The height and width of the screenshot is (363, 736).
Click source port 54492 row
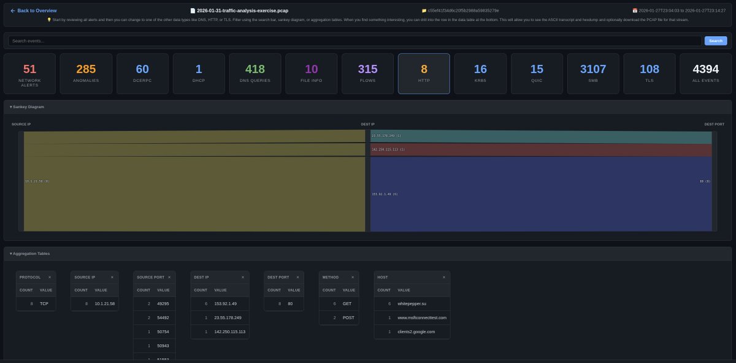[154, 318]
